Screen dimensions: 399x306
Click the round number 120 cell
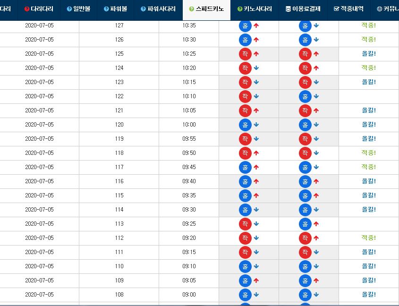[x=119, y=125]
